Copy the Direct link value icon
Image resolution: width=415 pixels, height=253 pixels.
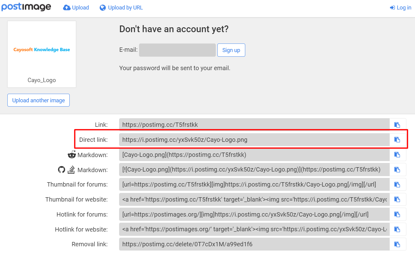(x=398, y=140)
